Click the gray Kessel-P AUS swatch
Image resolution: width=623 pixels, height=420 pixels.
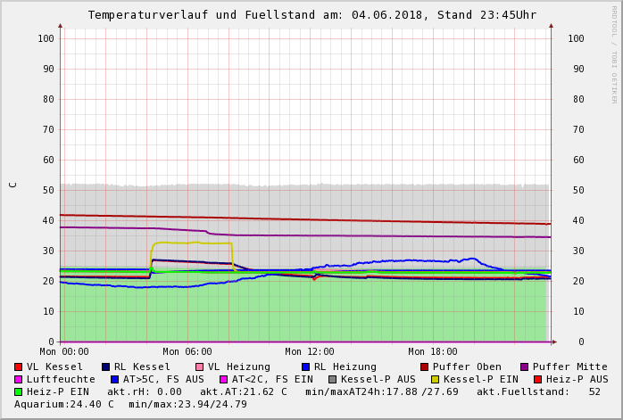[x=333, y=380]
